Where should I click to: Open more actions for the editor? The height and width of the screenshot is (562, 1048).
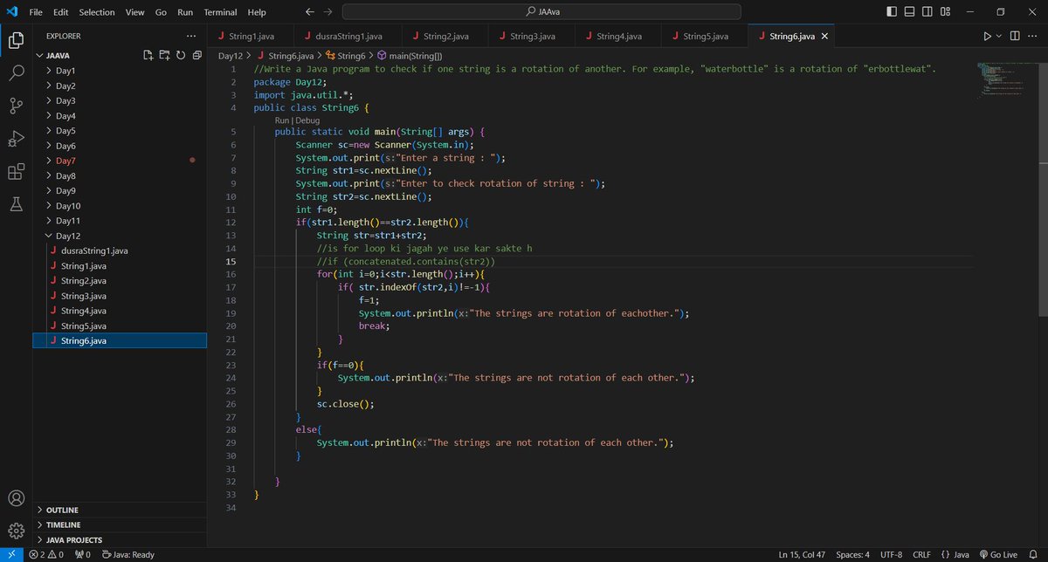[x=1032, y=36]
